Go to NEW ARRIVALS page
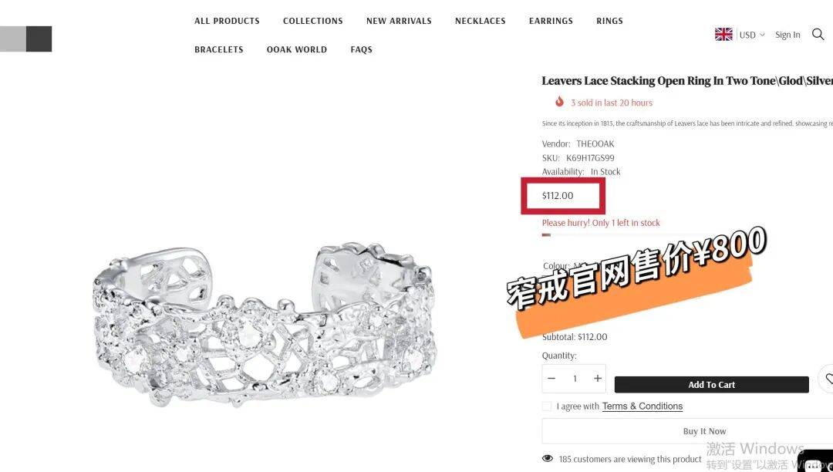833x472 pixels. click(x=399, y=21)
